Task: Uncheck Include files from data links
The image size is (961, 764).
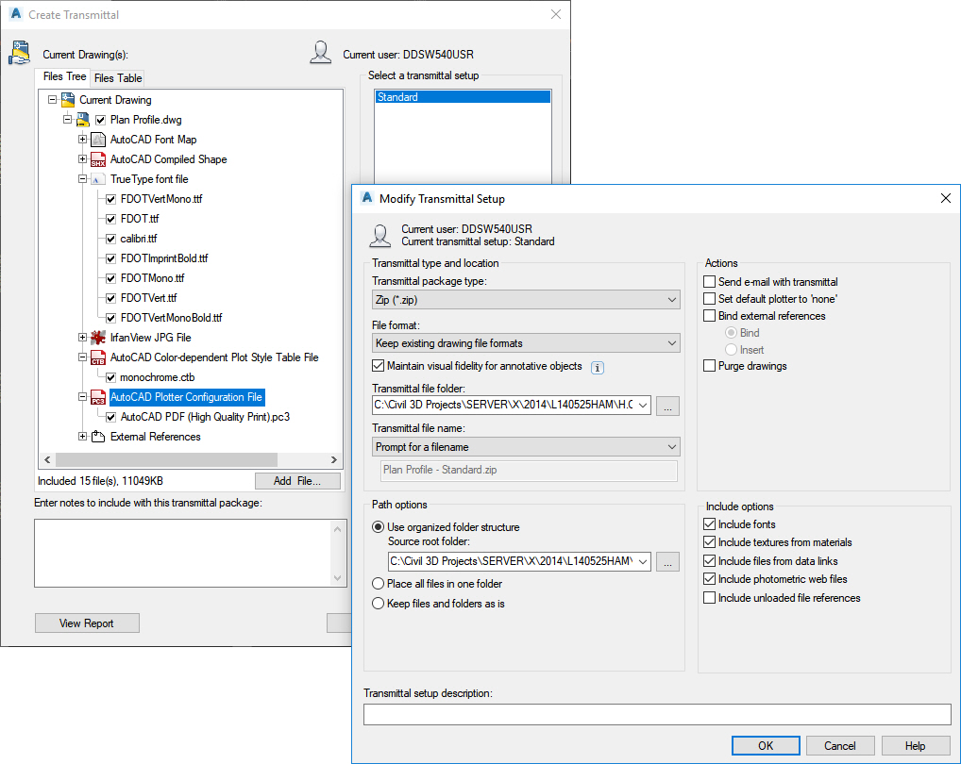Action: 709,561
